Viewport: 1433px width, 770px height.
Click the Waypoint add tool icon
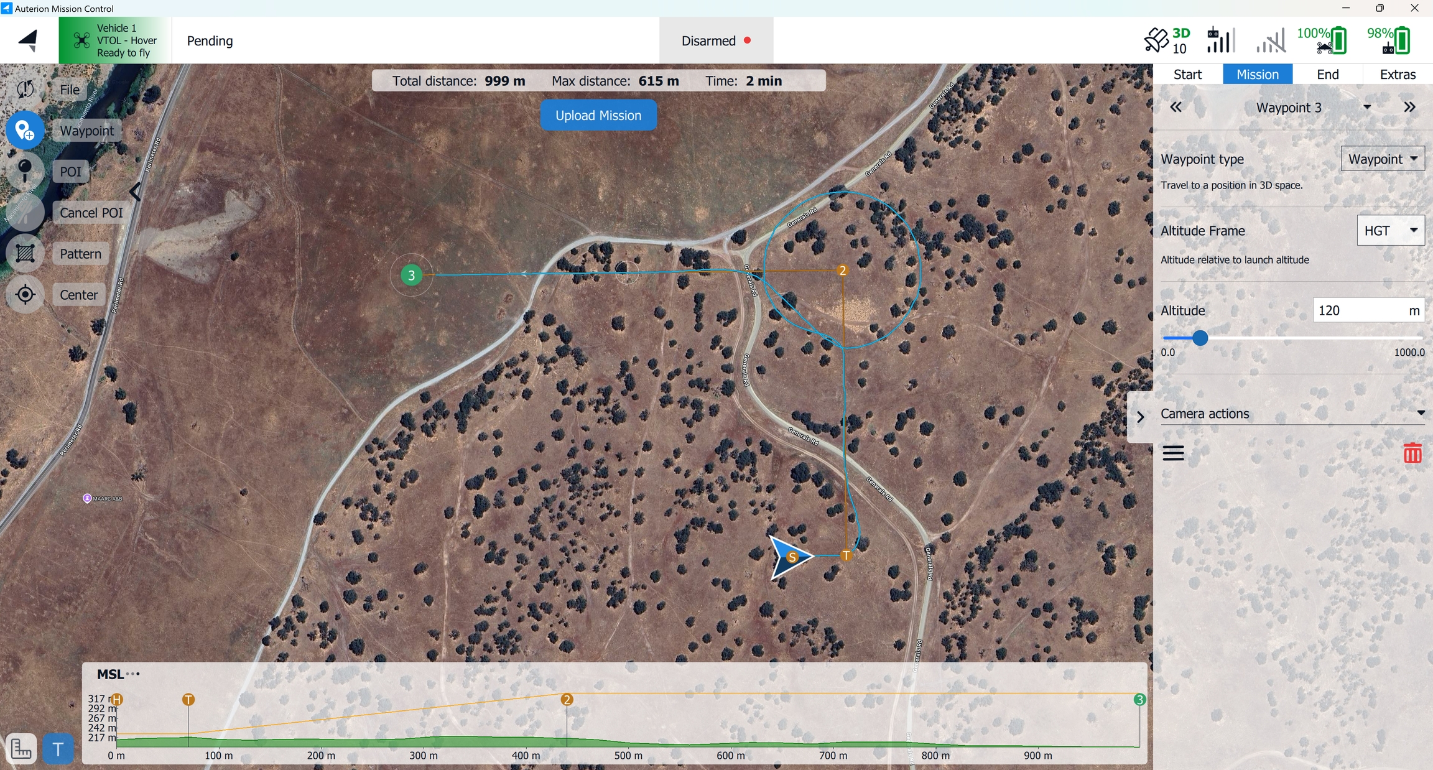point(25,131)
